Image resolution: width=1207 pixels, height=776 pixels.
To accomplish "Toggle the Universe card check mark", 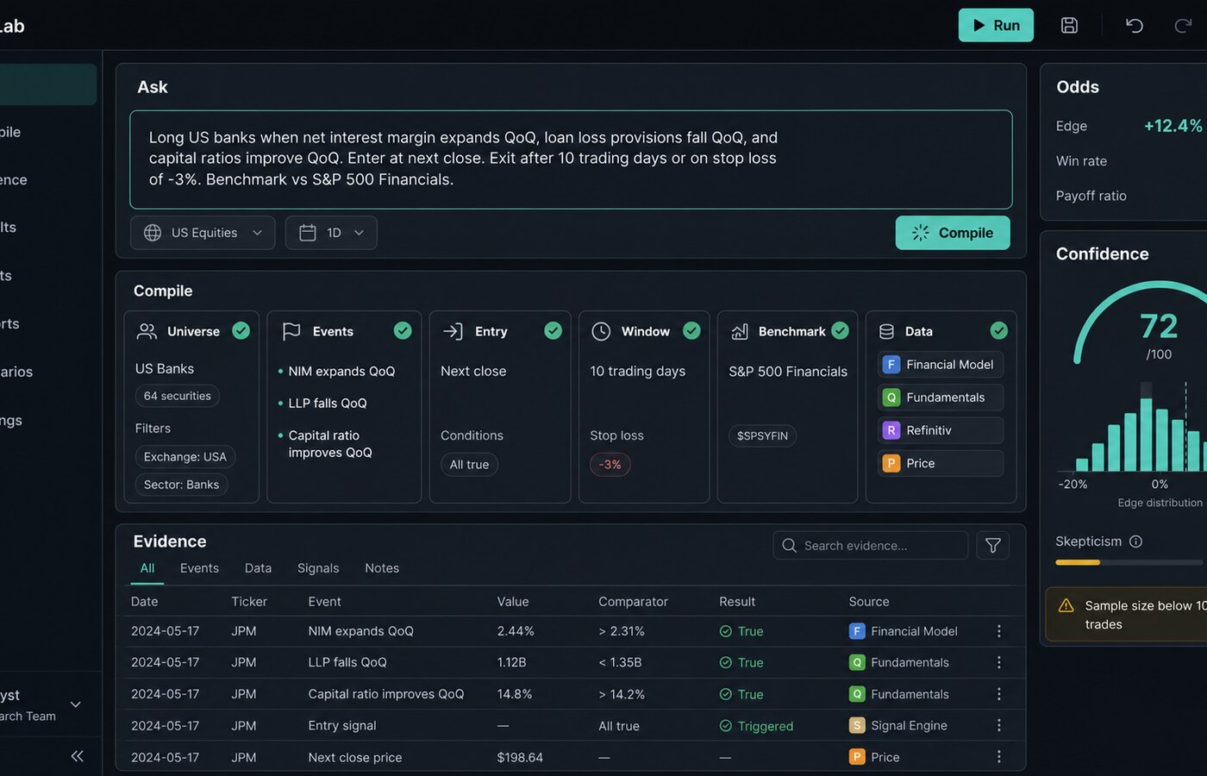I will (241, 330).
